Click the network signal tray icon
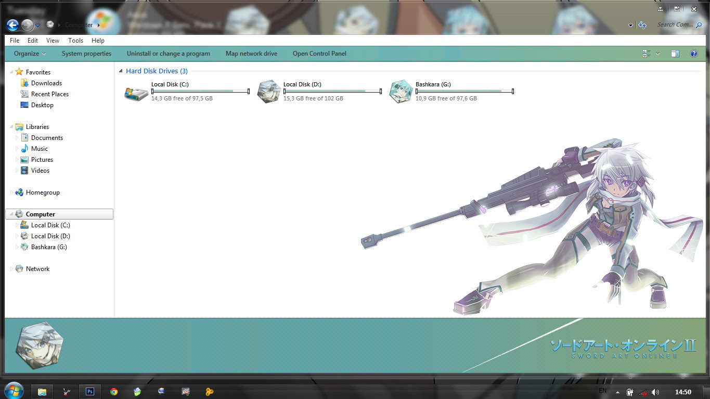The height and width of the screenshot is (399, 710). click(x=643, y=392)
